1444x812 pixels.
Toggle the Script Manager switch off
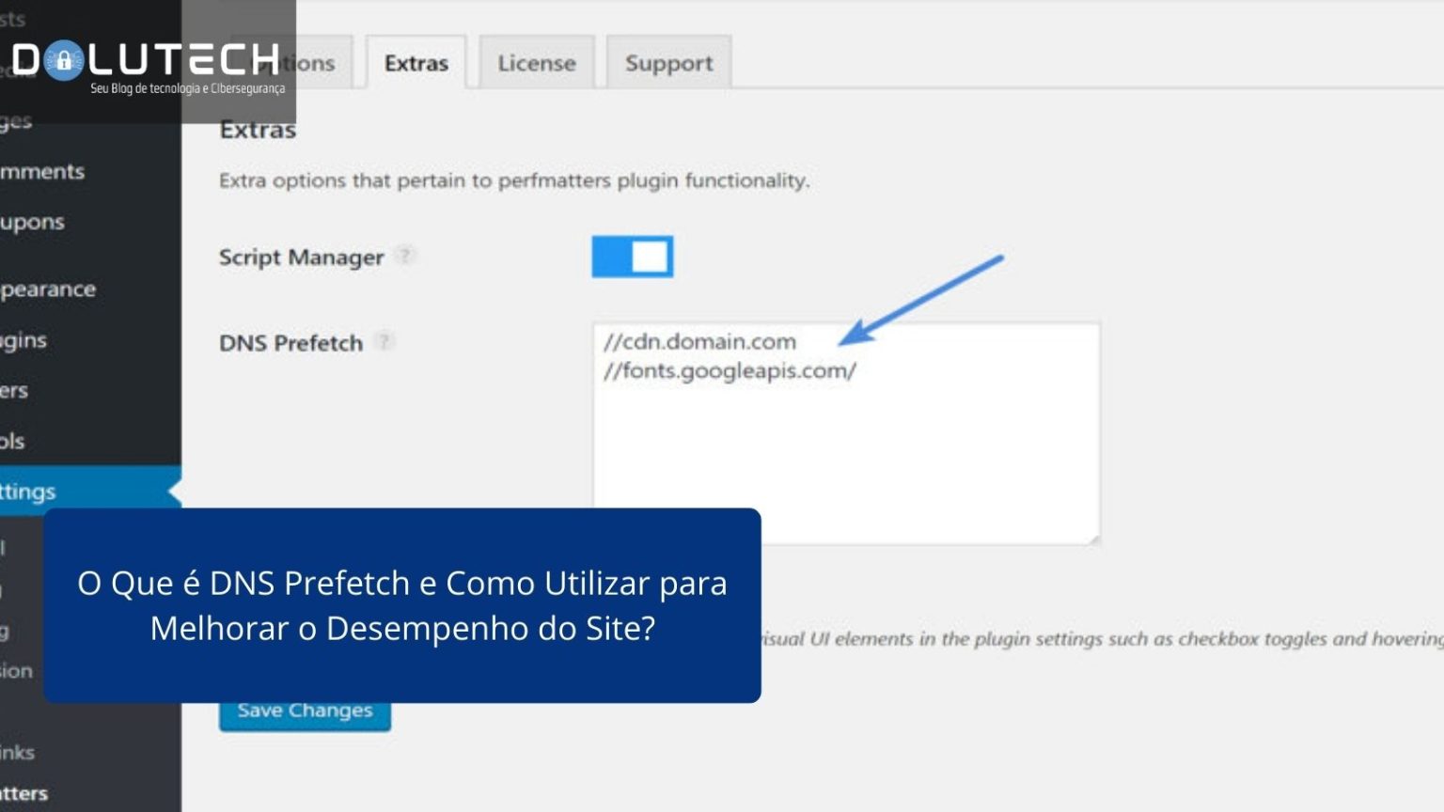[632, 256]
